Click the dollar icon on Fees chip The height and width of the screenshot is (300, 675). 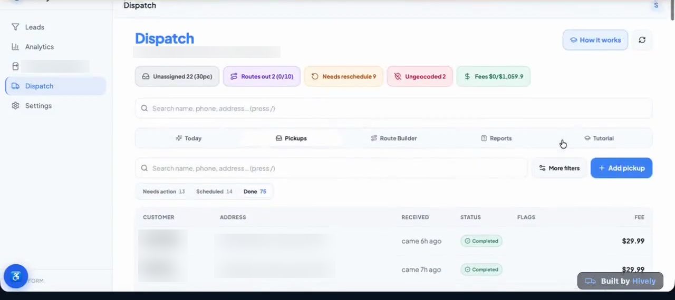(467, 76)
